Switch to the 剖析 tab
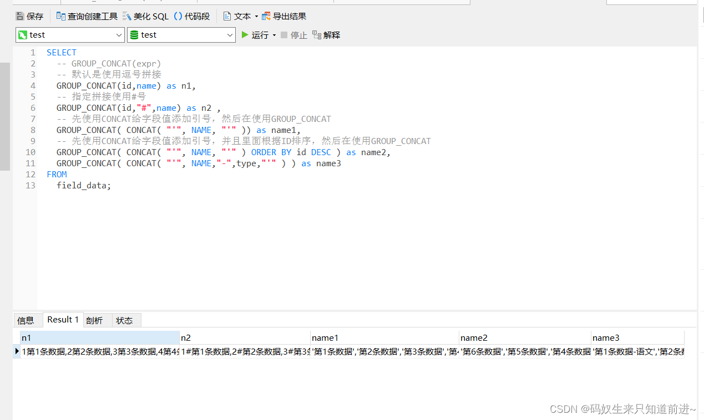 95,320
